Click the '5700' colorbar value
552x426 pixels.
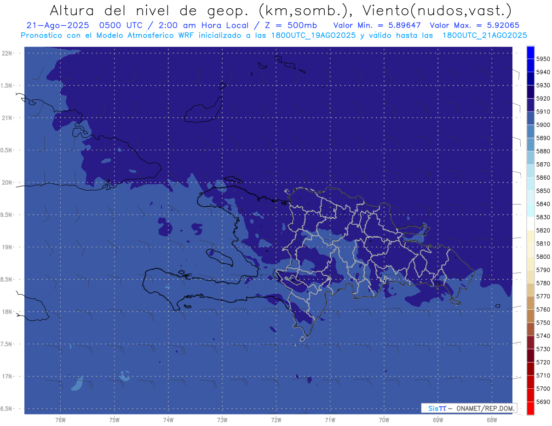(543, 389)
